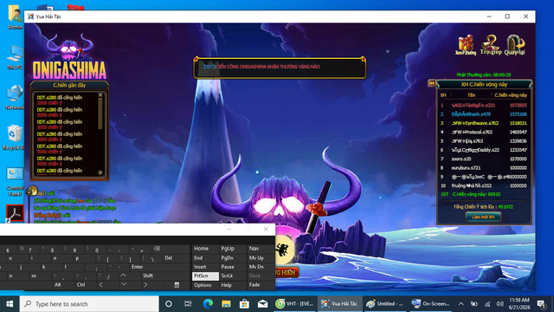This screenshot has height=312, width=554.
Task: Click the Phát Thưởng còn countdown timer
Action: (483, 75)
